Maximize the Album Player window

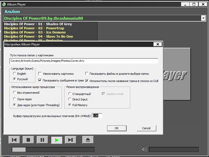(x=194, y=4)
